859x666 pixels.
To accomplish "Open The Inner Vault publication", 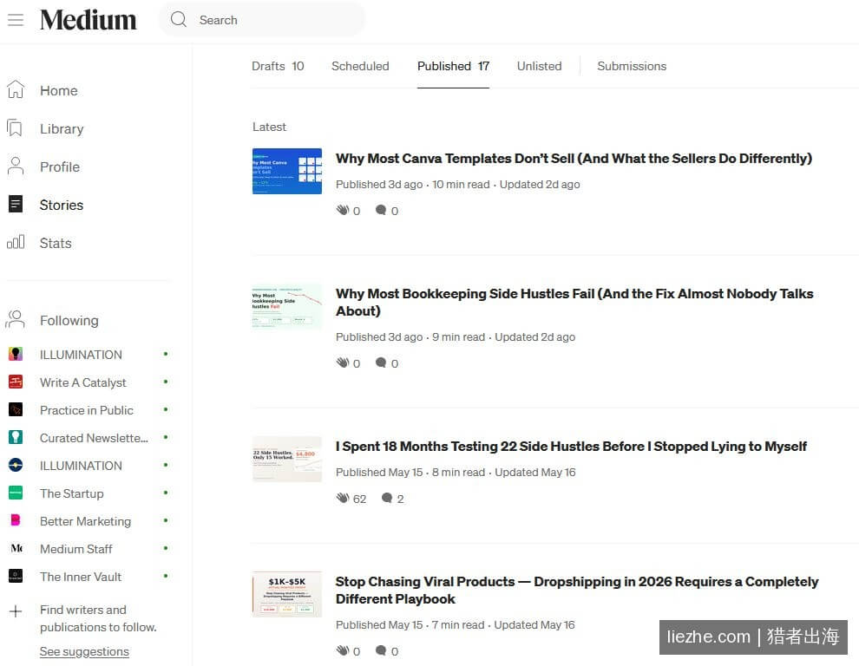I will (x=81, y=577).
